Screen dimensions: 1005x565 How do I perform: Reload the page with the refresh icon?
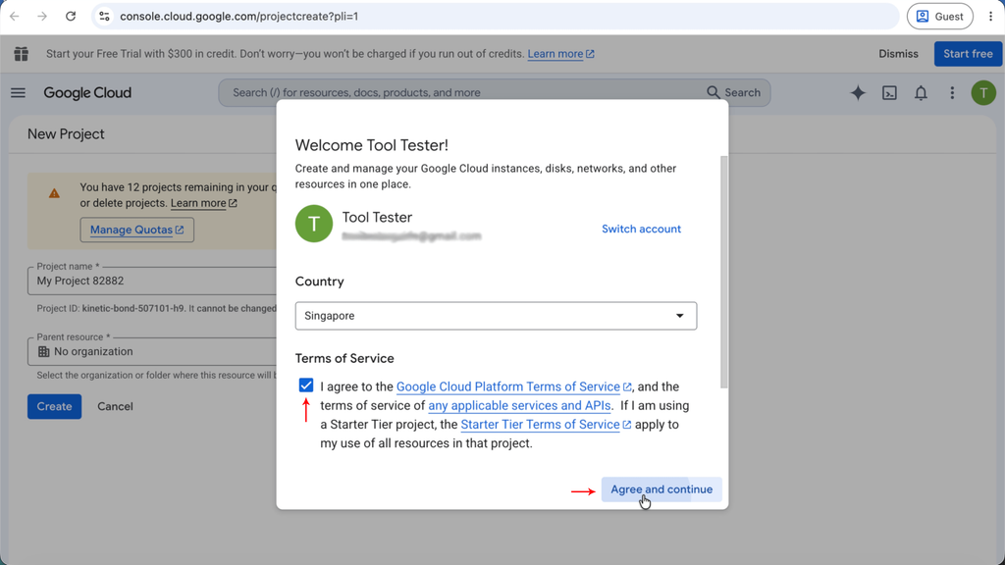(x=71, y=17)
